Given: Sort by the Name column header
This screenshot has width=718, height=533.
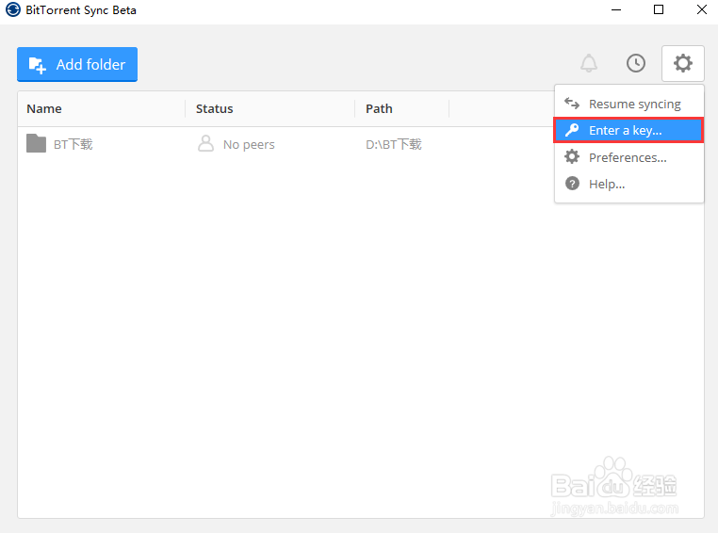Looking at the screenshot, I should point(44,109).
